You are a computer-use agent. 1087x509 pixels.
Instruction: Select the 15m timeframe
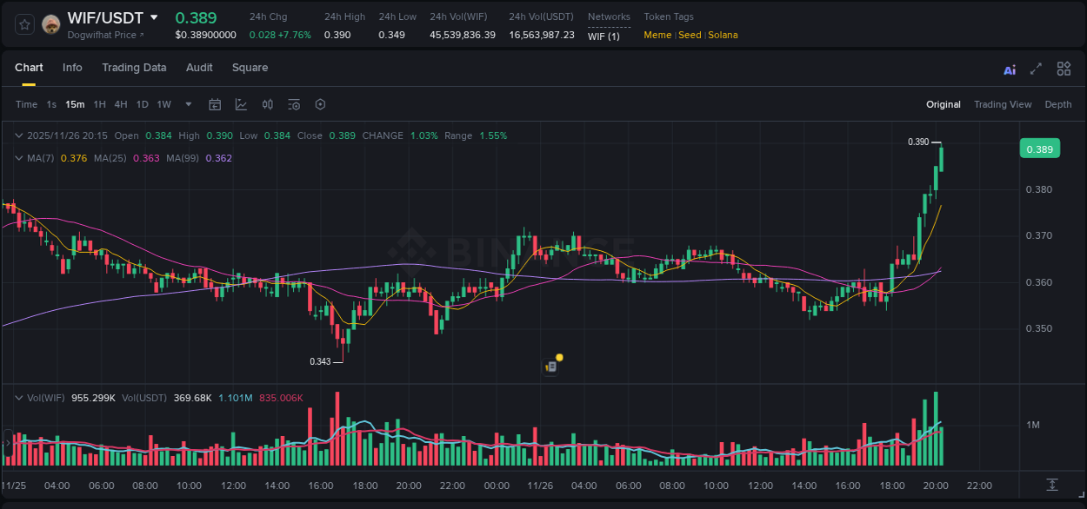coord(75,104)
